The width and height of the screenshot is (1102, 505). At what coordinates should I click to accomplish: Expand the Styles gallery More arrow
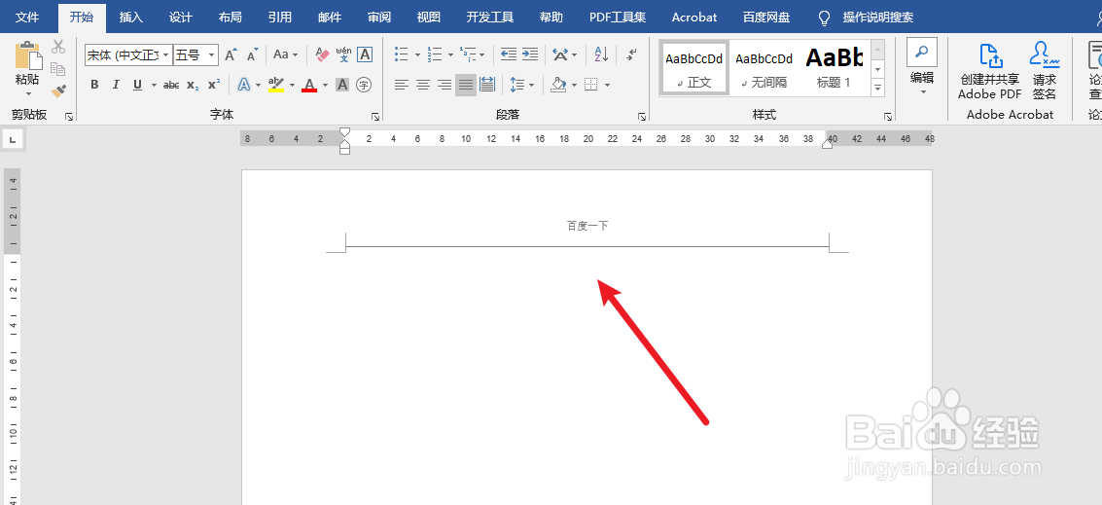coord(877,88)
